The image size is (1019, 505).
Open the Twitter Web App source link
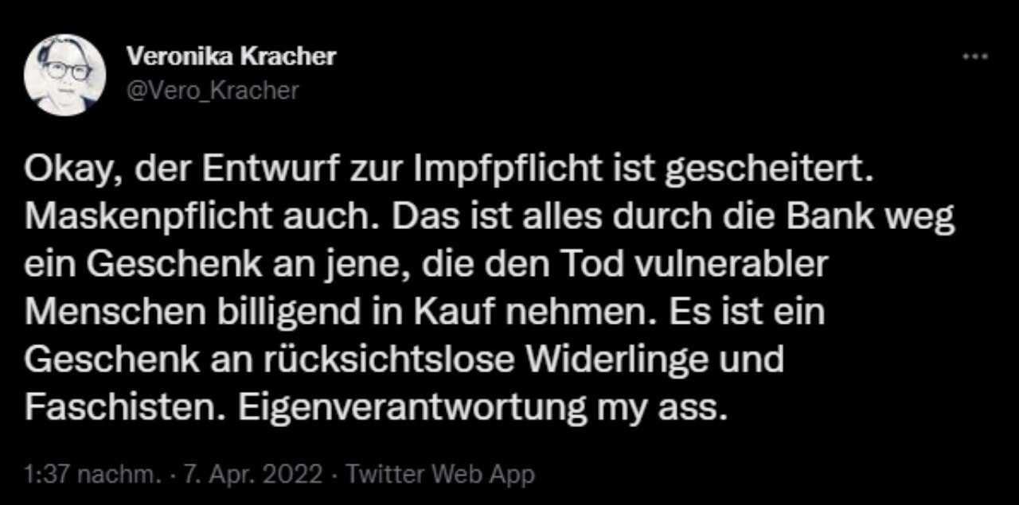pos(441,476)
